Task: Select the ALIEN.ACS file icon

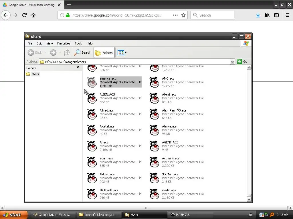Action: [92, 98]
